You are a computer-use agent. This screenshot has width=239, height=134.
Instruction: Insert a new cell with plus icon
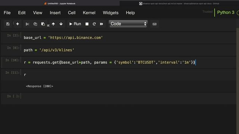pyautogui.click(x=18, y=24)
